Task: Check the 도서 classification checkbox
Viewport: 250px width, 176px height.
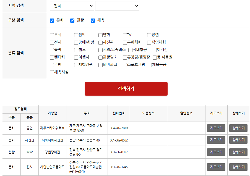Action: click(51, 35)
